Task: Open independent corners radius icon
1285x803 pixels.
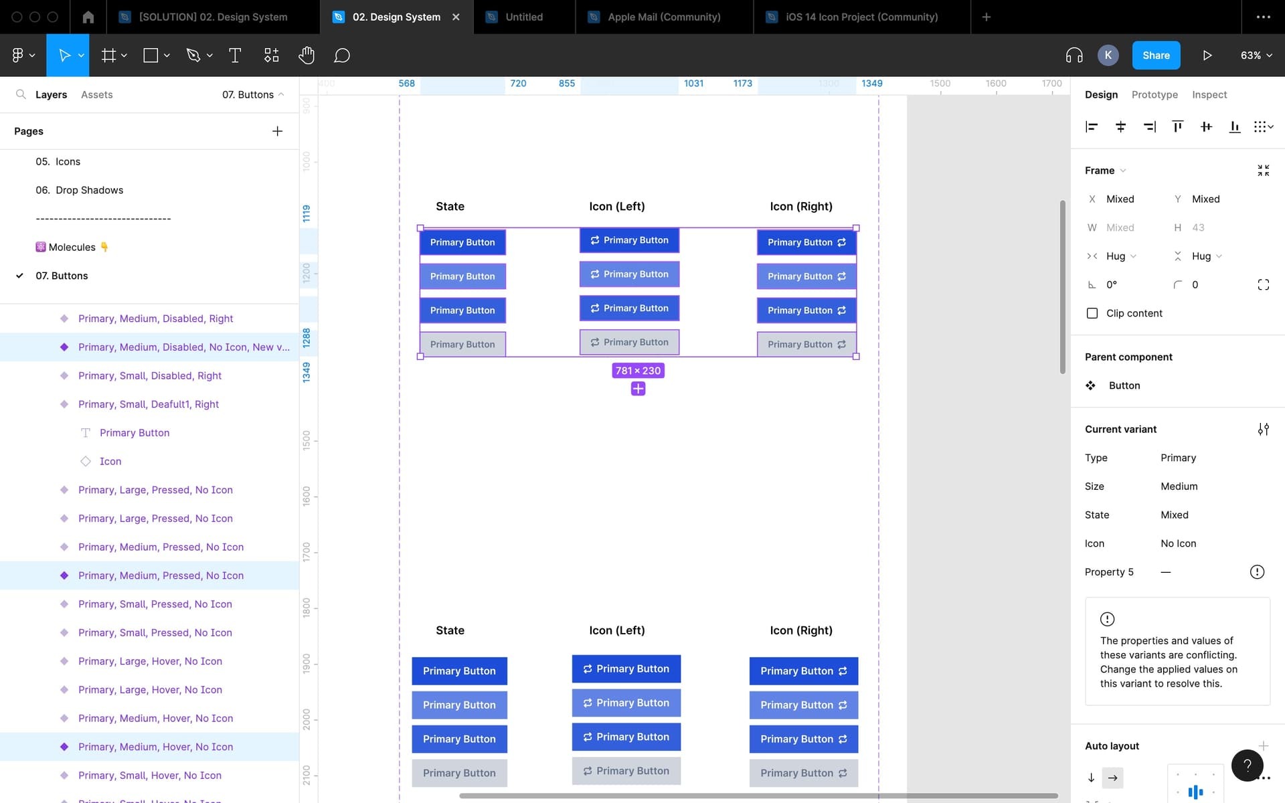Action: (x=1263, y=284)
